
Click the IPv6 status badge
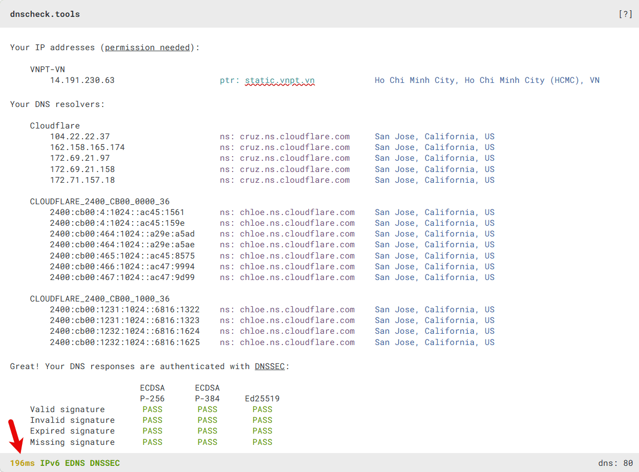tap(50, 463)
